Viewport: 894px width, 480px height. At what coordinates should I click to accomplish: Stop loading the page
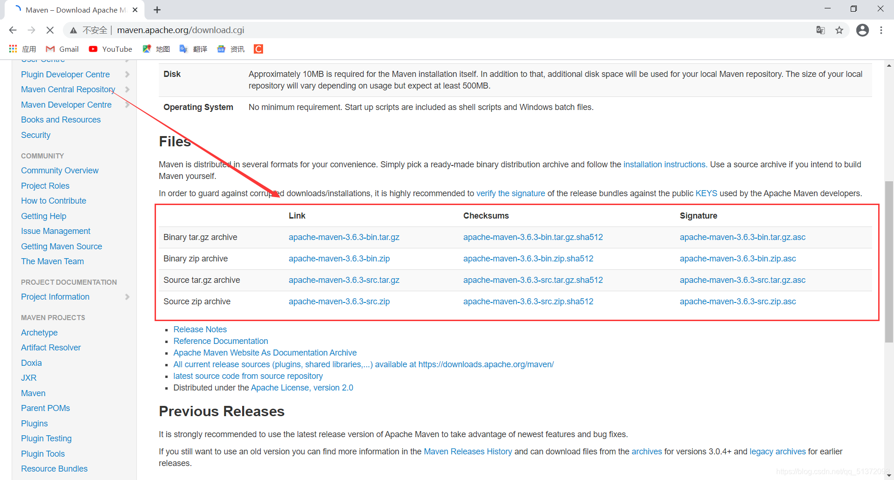[50, 30]
